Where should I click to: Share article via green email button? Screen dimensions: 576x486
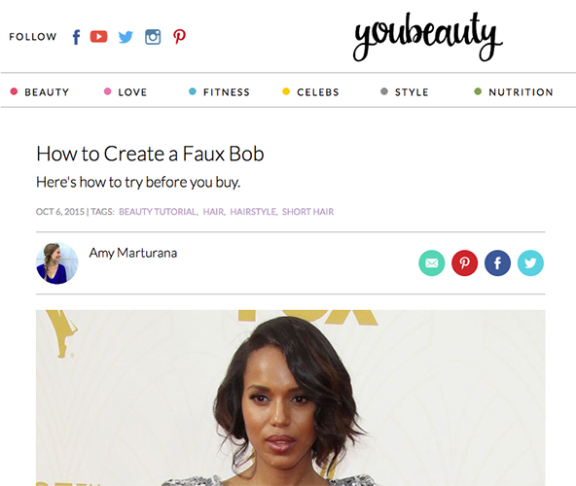coord(432,263)
